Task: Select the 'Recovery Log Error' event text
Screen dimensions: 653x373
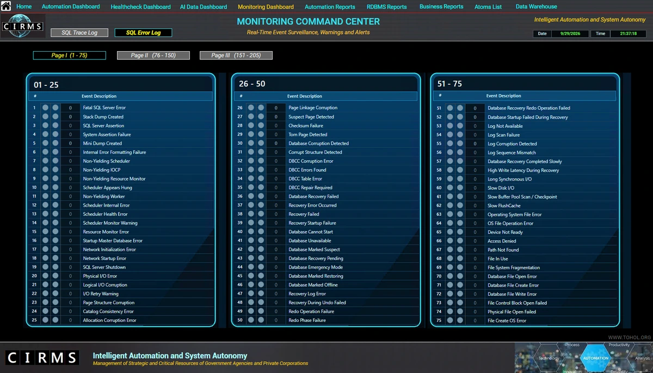Action: point(307,294)
